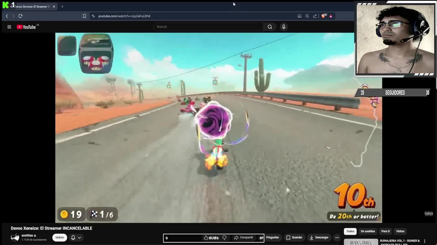Open the YouTube hamburger guide menu

click(9, 27)
